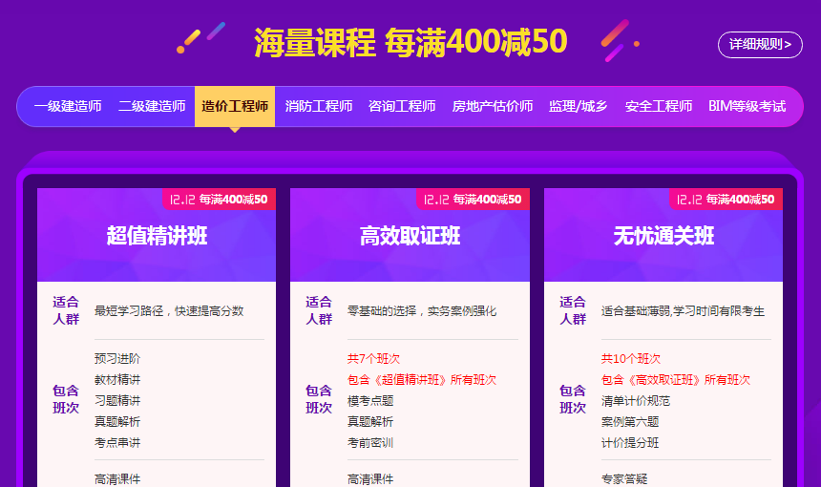The height and width of the screenshot is (487, 821).
Task: Switch to the 监理/城乡 tab
Action: point(578,106)
